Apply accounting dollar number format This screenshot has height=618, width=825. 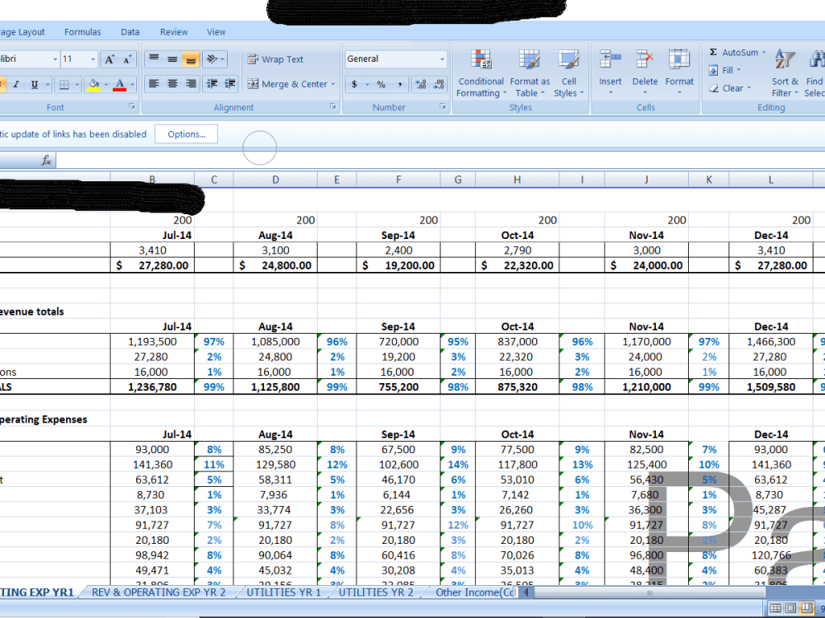click(x=354, y=84)
